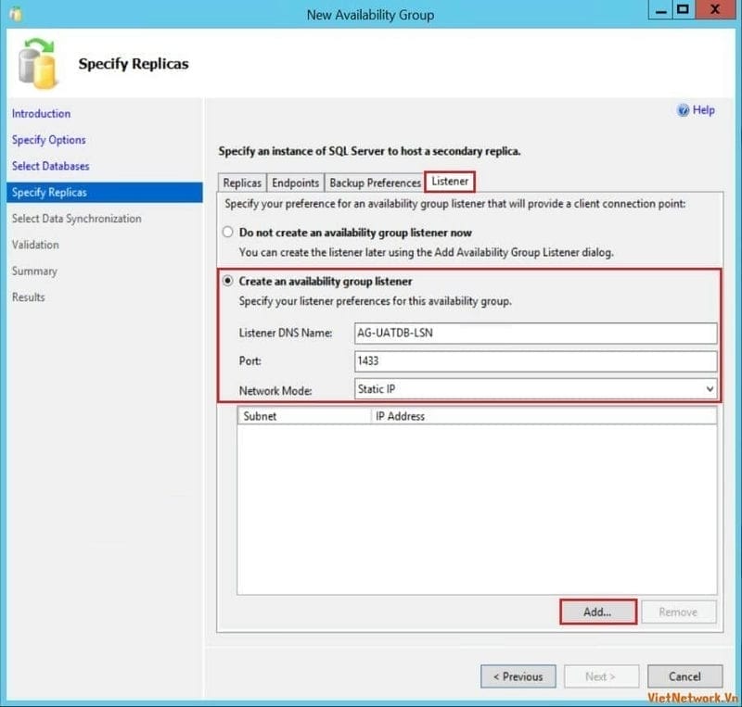Go to the Backup Preferences tab

[x=375, y=183]
